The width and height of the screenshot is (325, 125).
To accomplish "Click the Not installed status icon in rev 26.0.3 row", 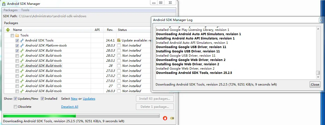I will click(x=119, y=91).
